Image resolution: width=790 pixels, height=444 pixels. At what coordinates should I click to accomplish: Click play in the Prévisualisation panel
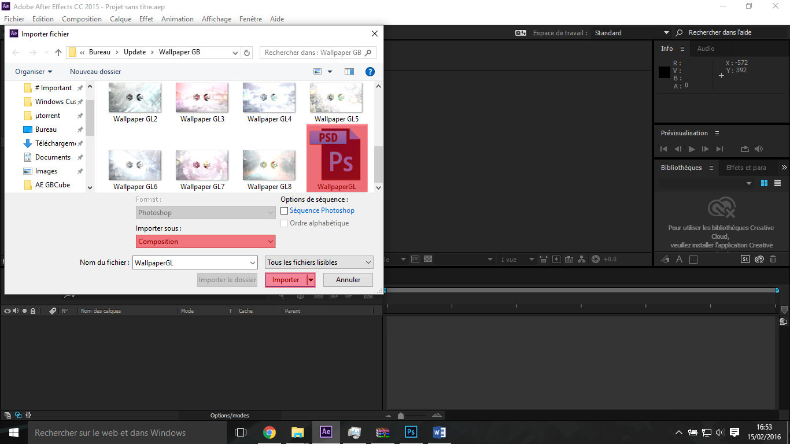pos(692,149)
